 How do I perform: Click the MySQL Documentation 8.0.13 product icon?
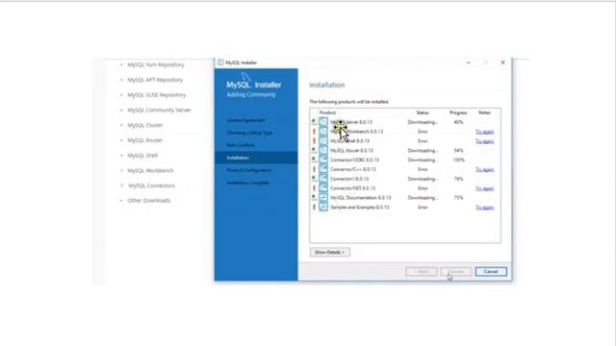(323, 197)
